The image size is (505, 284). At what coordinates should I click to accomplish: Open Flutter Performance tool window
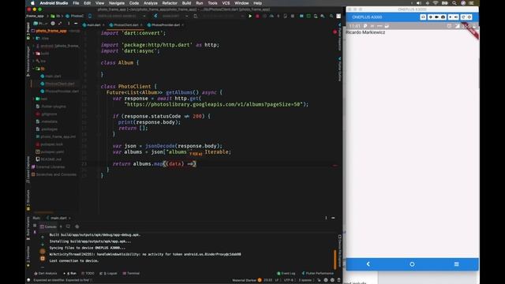pos(317,274)
